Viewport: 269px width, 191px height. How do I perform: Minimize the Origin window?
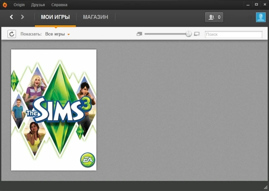tap(248, 5)
